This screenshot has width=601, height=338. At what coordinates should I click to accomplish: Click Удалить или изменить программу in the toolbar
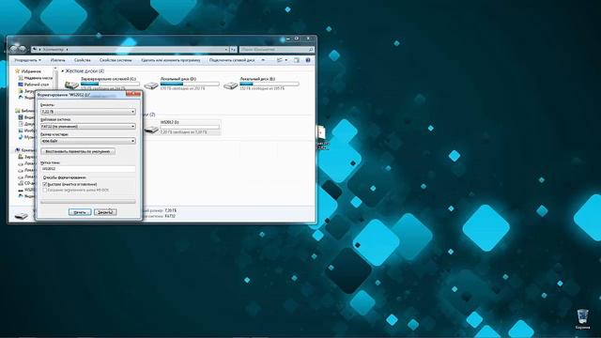(x=171, y=60)
